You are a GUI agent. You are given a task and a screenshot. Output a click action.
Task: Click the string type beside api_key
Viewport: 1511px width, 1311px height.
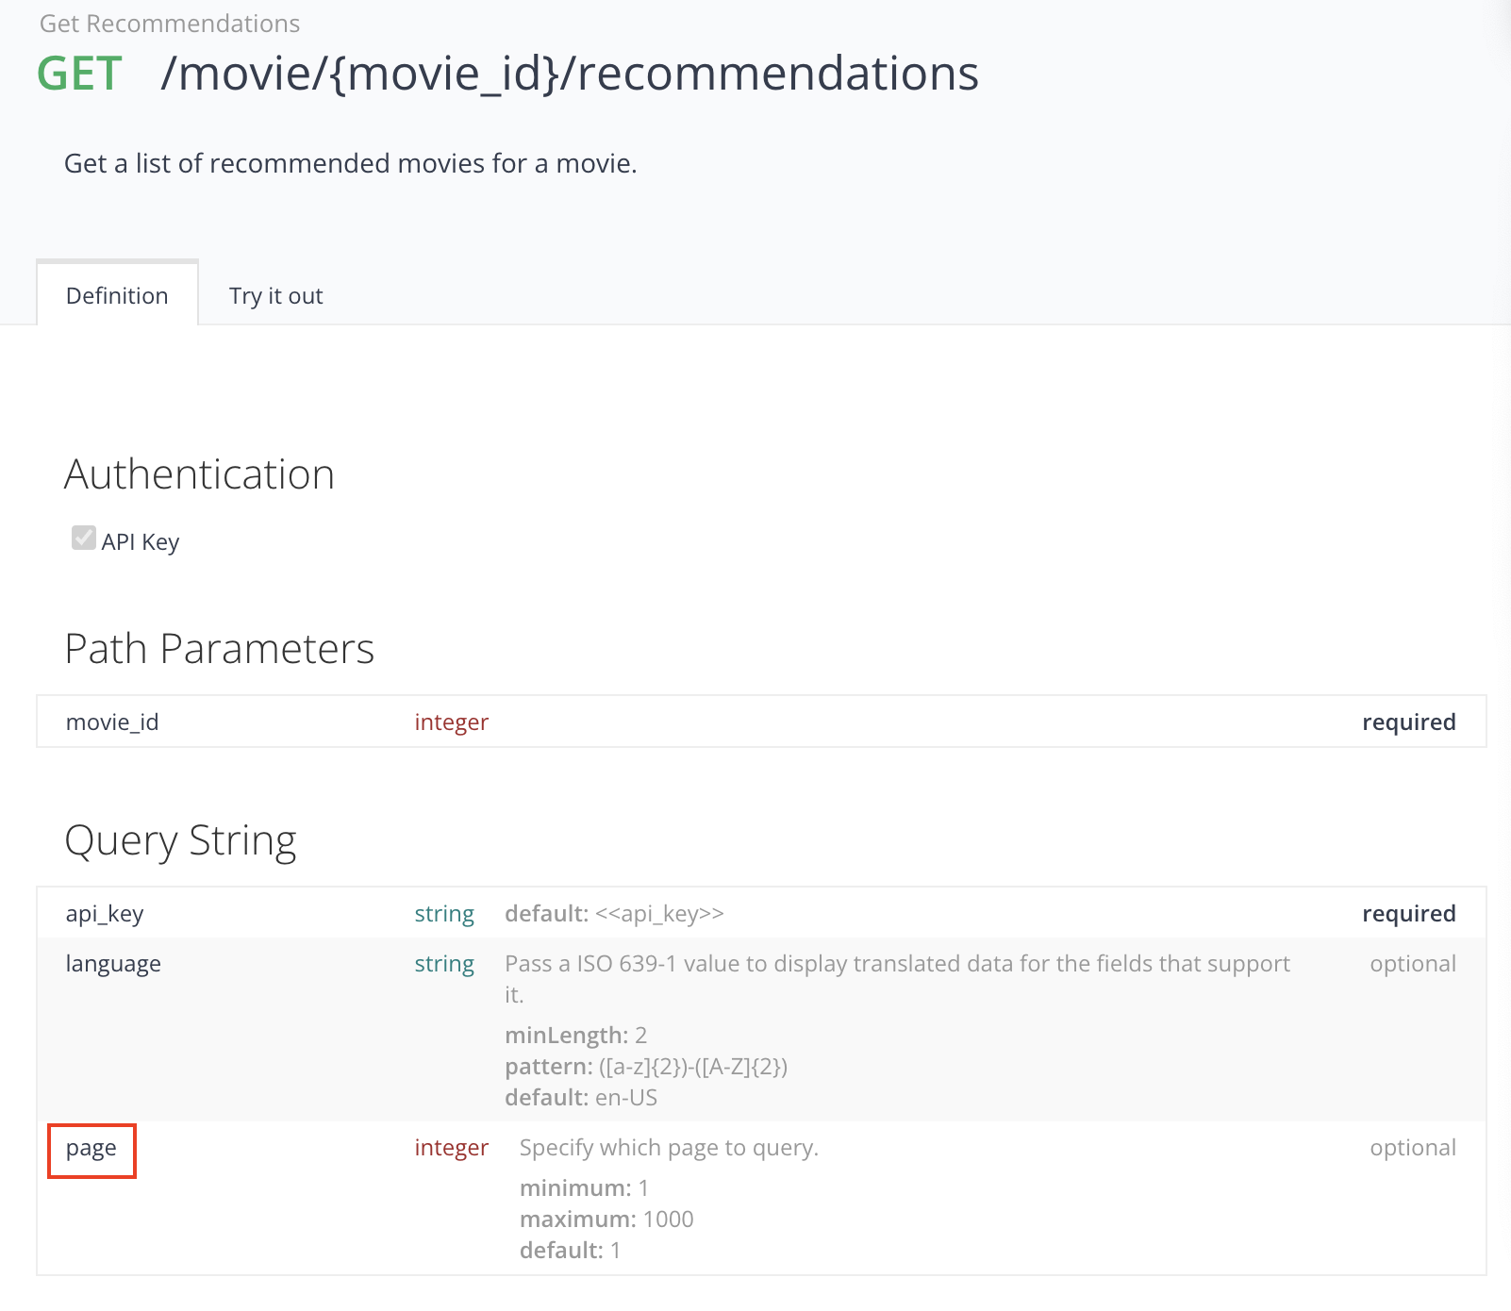[x=444, y=914]
